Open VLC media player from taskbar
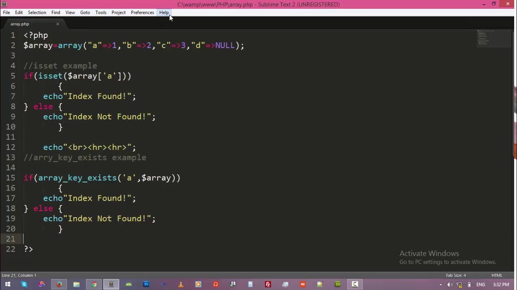Image resolution: width=517 pixels, height=290 pixels. click(x=181, y=284)
